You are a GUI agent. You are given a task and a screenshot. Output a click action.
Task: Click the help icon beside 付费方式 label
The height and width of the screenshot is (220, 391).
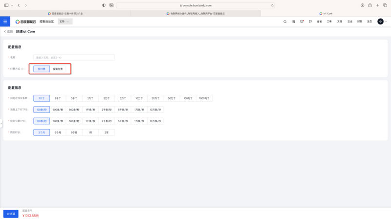click(23, 69)
